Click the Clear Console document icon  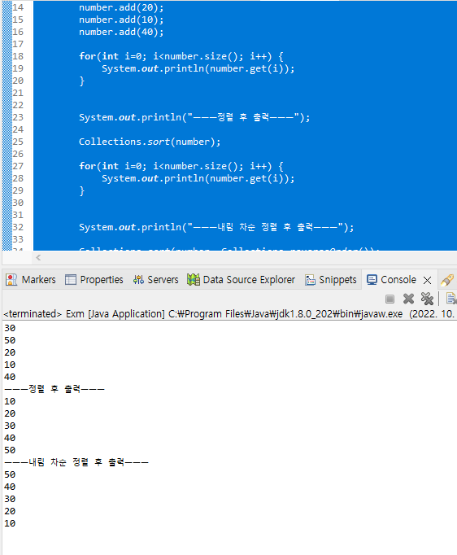pyautogui.click(x=451, y=299)
